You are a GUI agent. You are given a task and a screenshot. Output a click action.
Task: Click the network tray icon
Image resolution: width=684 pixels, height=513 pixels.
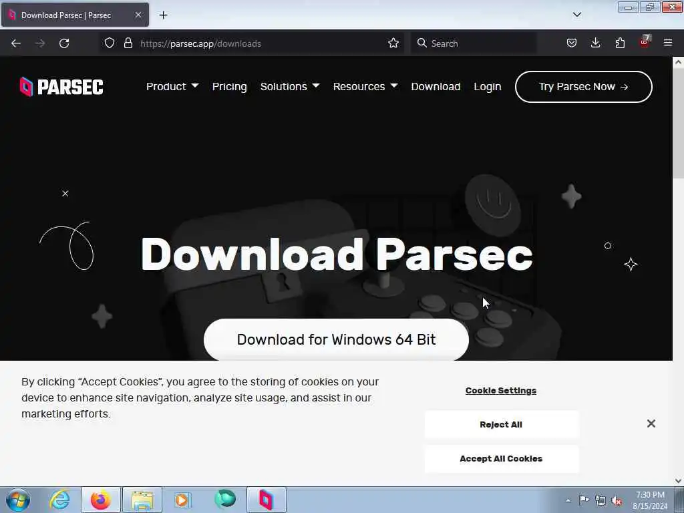[601, 501]
